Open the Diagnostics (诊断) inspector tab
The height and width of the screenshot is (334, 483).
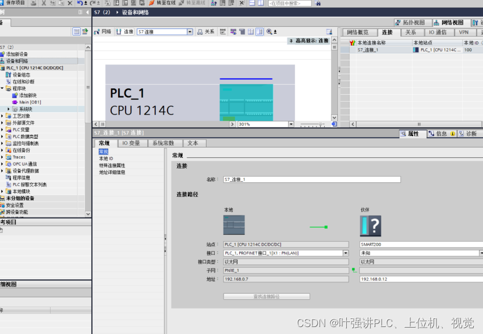click(x=468, y=134)
